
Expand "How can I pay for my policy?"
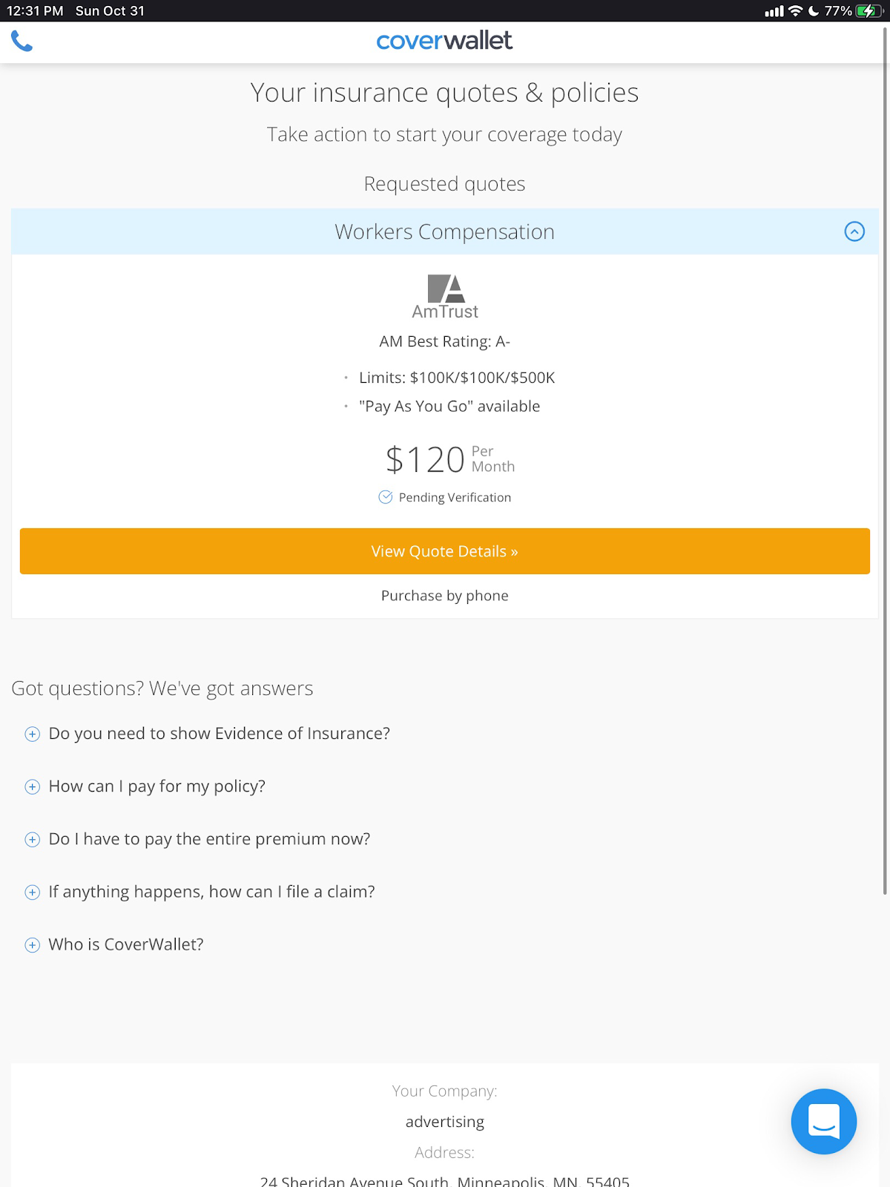tap(33, 787)
